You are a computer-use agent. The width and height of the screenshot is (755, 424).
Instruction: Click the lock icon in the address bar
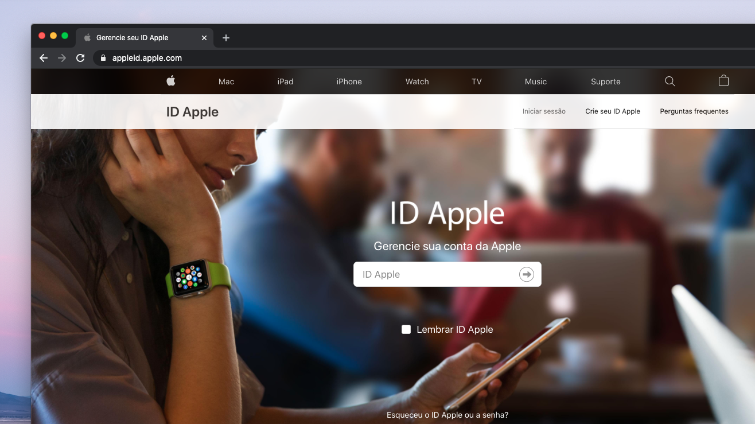click(x=103, y=58)
